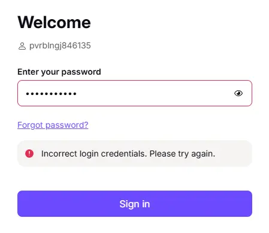
Task: Click the incorrect login credentials message
Action: (128, 154)
